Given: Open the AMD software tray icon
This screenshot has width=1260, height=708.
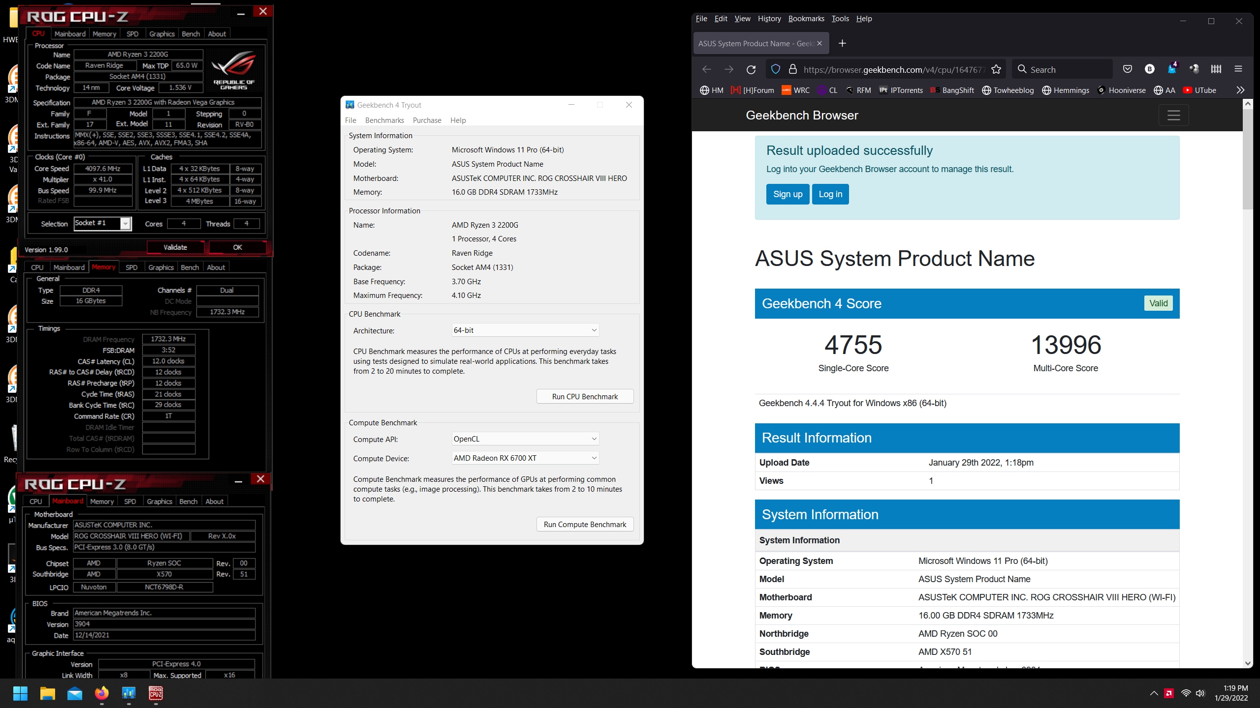Looking at the screenshot, I should click(1169, 694).
